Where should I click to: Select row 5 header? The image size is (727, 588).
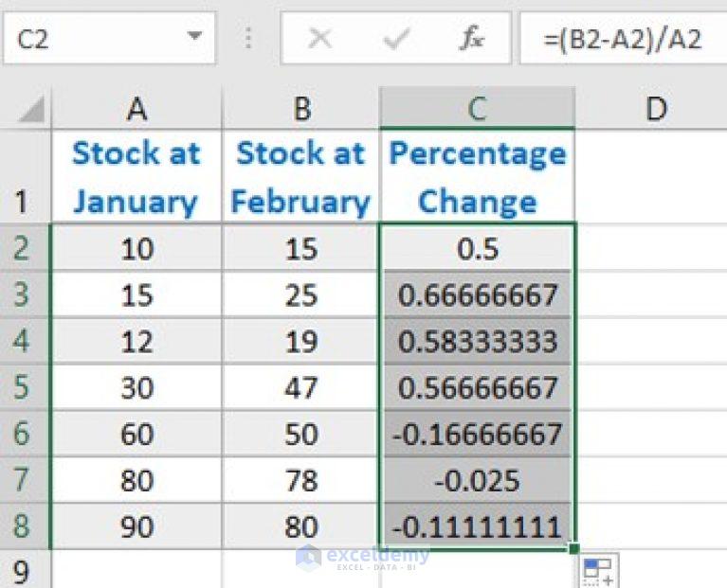click(x=26, y=387)
